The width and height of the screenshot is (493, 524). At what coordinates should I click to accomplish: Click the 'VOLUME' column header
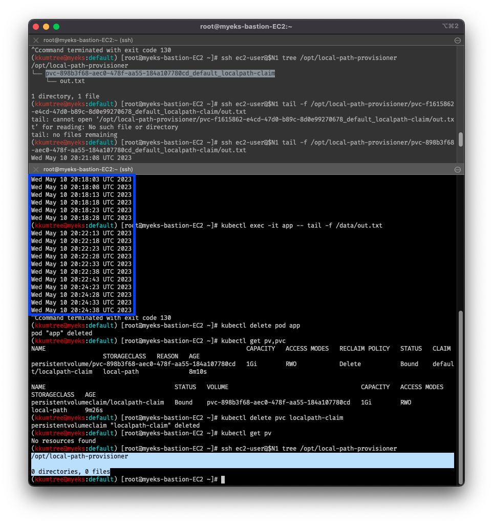pos(218,387)
